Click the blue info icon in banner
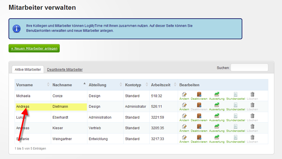This screenshot has width=282, height=159. click(x=17, y=29)
